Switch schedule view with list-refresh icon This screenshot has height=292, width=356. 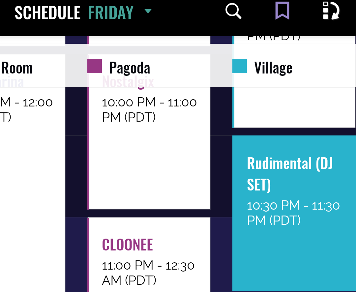[331, 11]
